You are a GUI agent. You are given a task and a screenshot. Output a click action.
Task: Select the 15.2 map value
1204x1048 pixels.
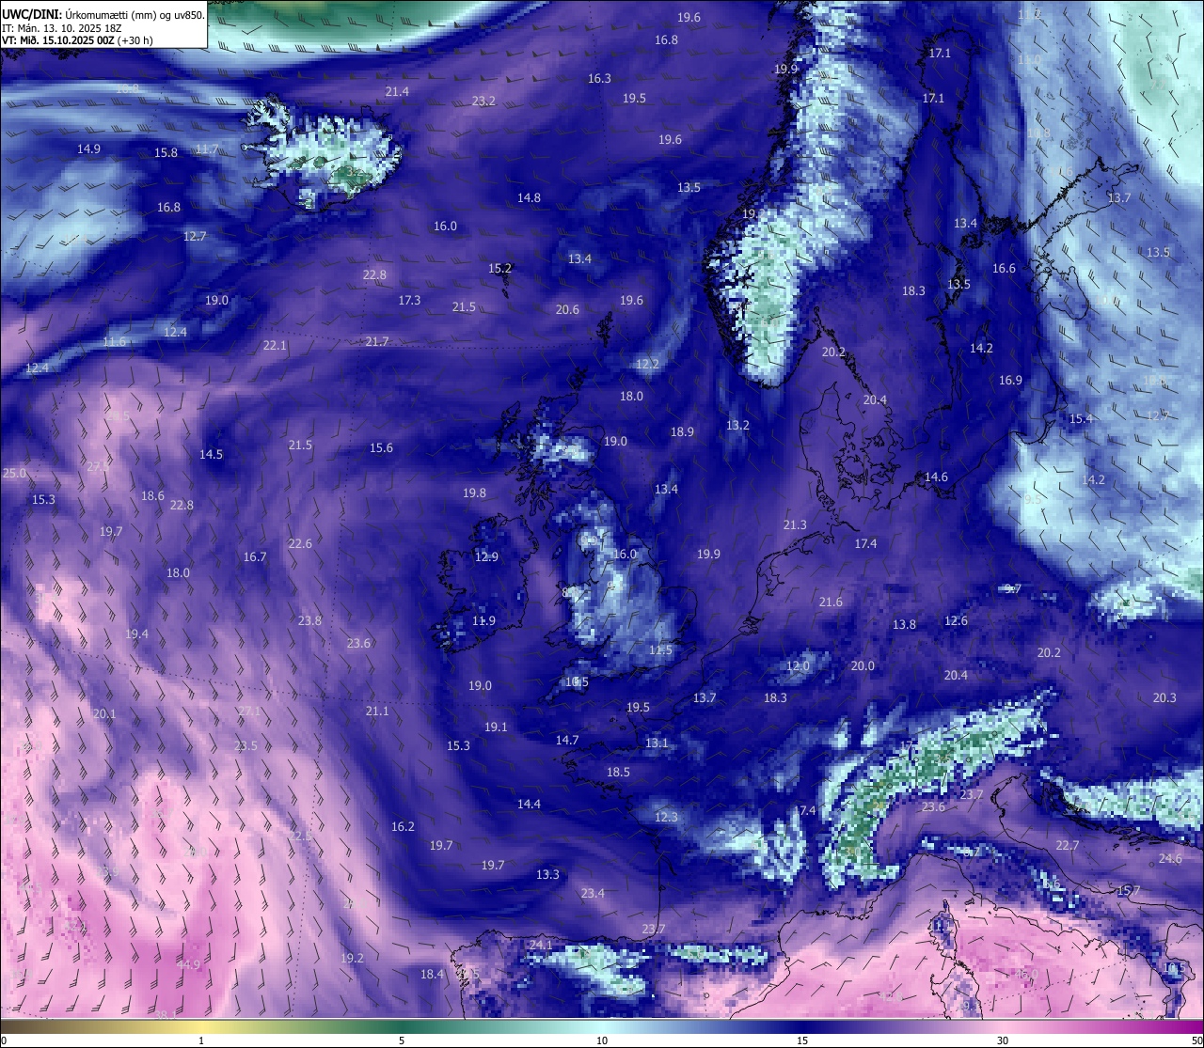[499, 268]
